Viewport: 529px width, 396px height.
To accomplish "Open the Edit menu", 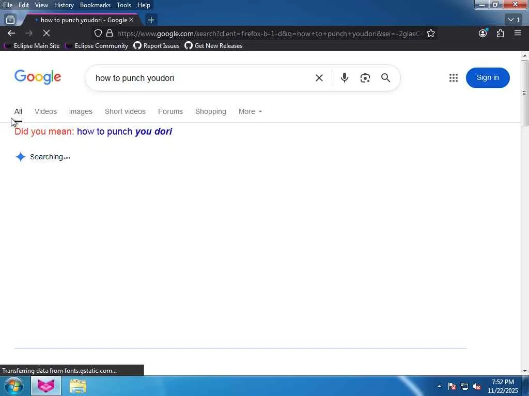I will [23, 5].
